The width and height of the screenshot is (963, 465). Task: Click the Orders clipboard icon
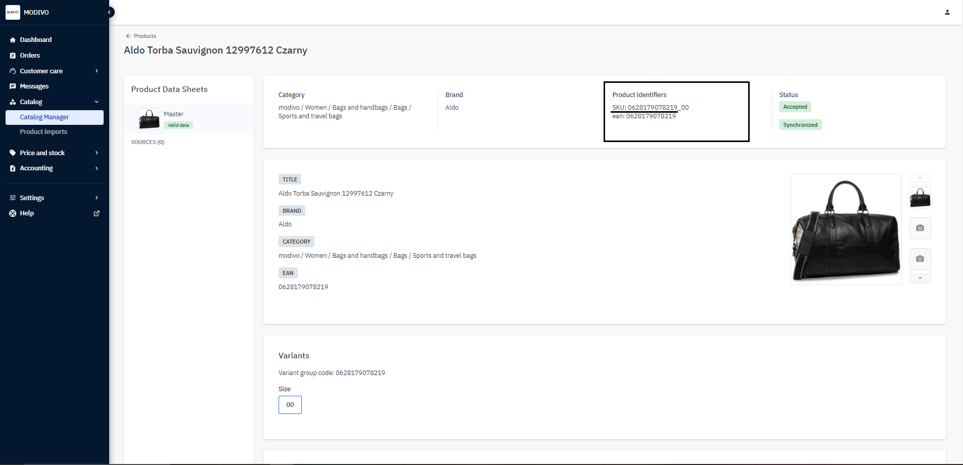click(13, 56)
